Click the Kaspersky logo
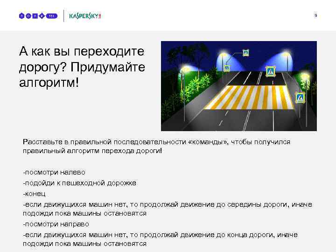The height and width of the screenshot is (252, 336). click(x=85, y=16)
